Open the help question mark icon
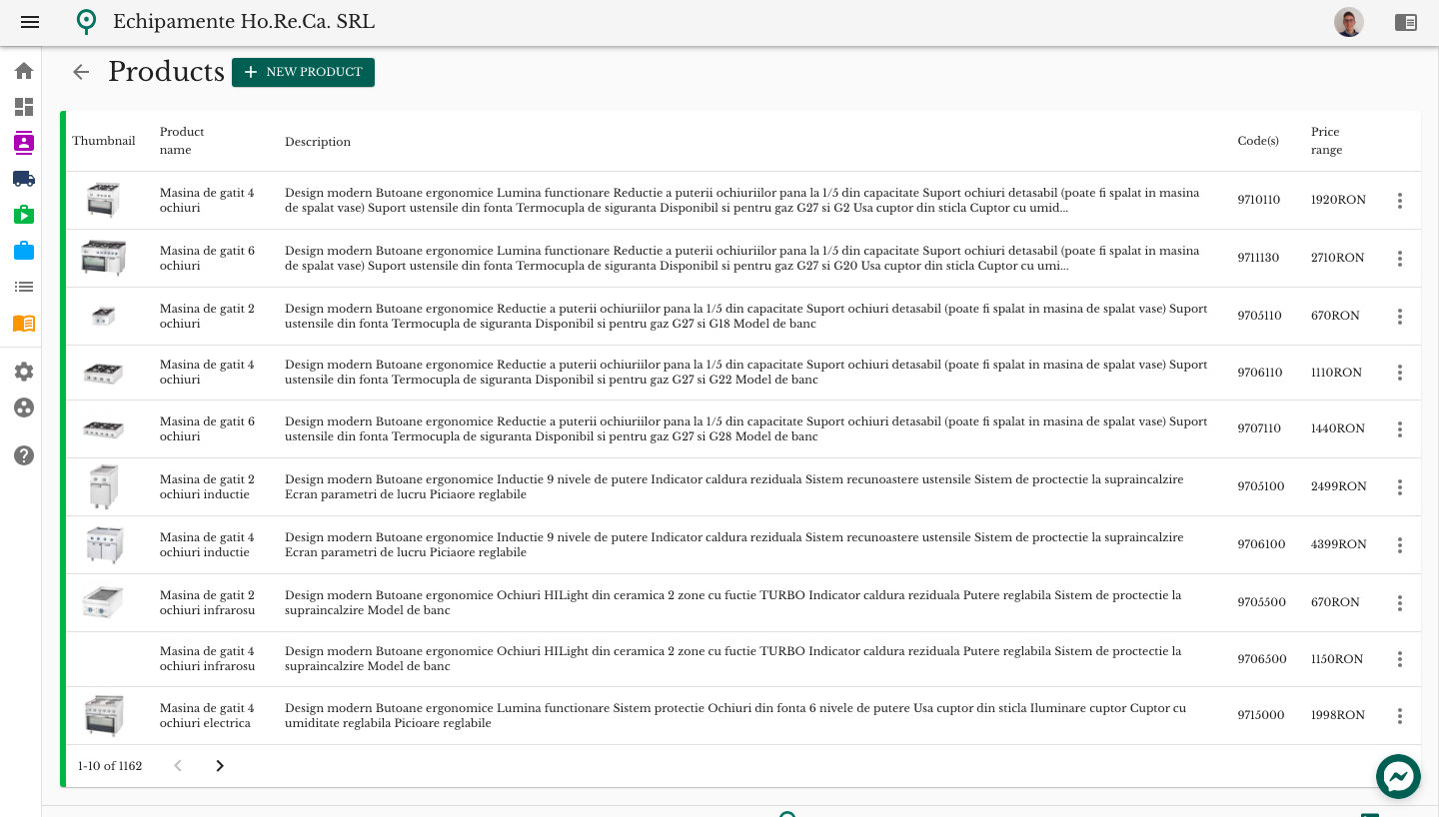The width and height of the screenshot is (1439, 817). point(24,455)
